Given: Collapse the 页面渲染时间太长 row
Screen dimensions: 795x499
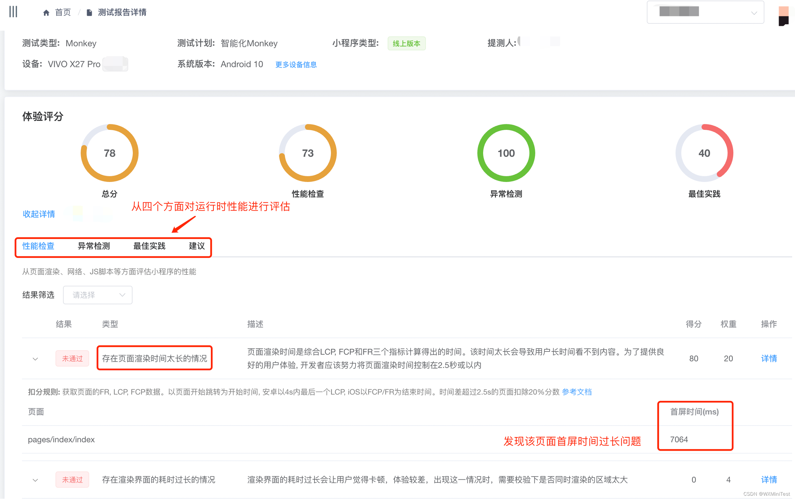Looking at the screenshot, I should (35, 359).
